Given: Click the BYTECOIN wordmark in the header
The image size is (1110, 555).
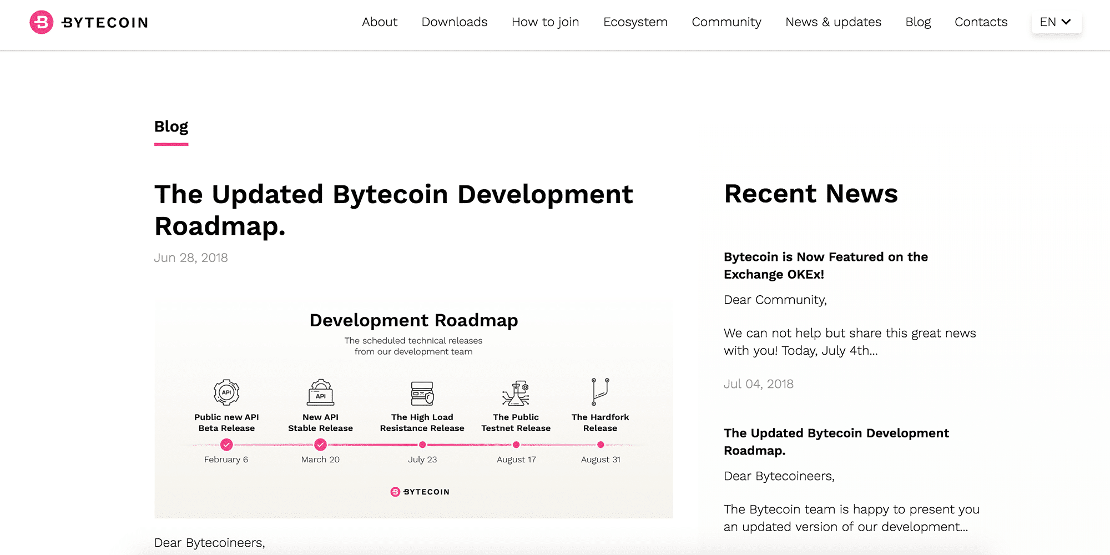Looking at the screenshot, I should point(105,23).
